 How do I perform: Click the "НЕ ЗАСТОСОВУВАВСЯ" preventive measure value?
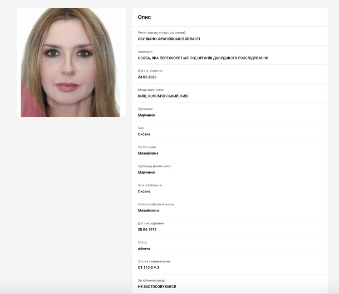pos(157,287)
